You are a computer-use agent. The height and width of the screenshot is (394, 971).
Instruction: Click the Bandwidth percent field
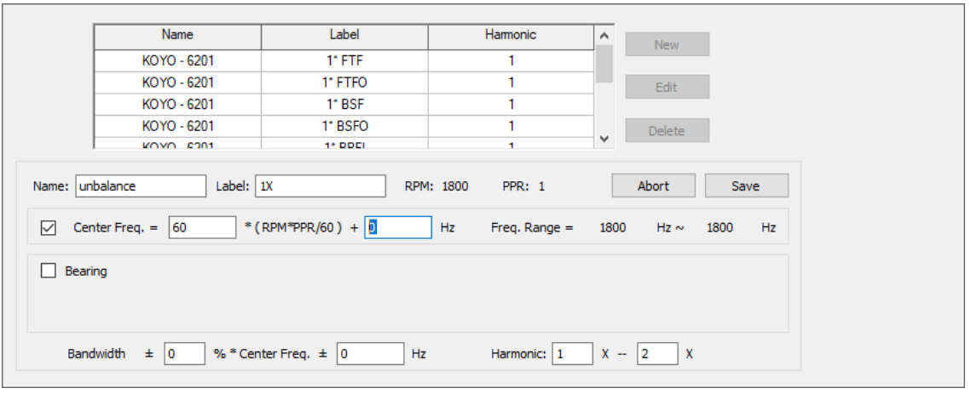[x=184, y=354]
